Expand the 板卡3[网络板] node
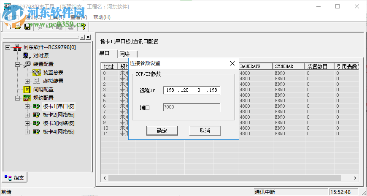This screenshot has height=196, width=367. pyautogui.click(x=27, y=123)
